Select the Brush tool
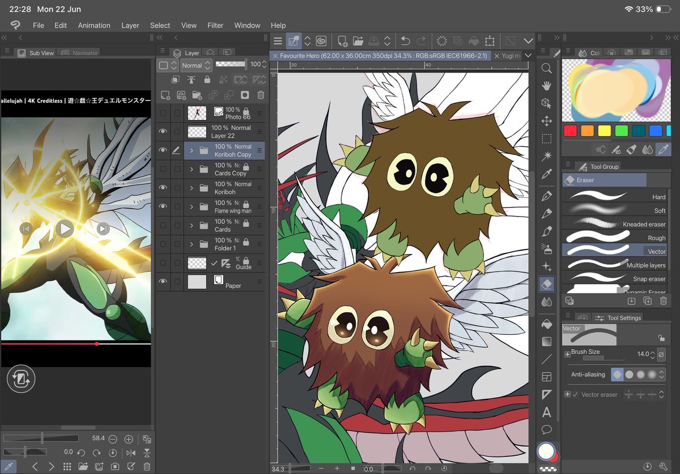Screen dimensions: 680x474 coord(546,231)
